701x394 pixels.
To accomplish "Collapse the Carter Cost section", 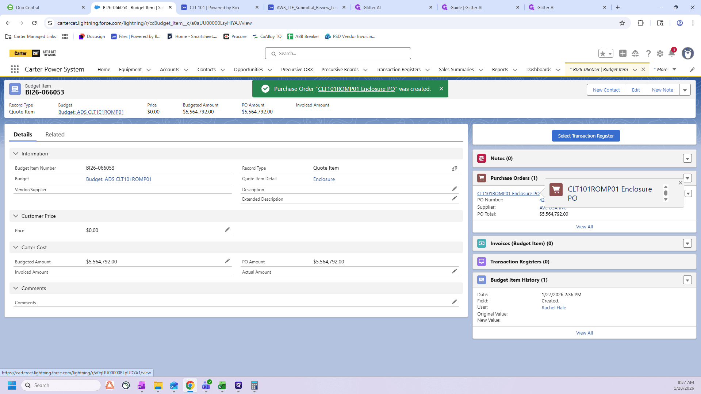I will point(16,247).
